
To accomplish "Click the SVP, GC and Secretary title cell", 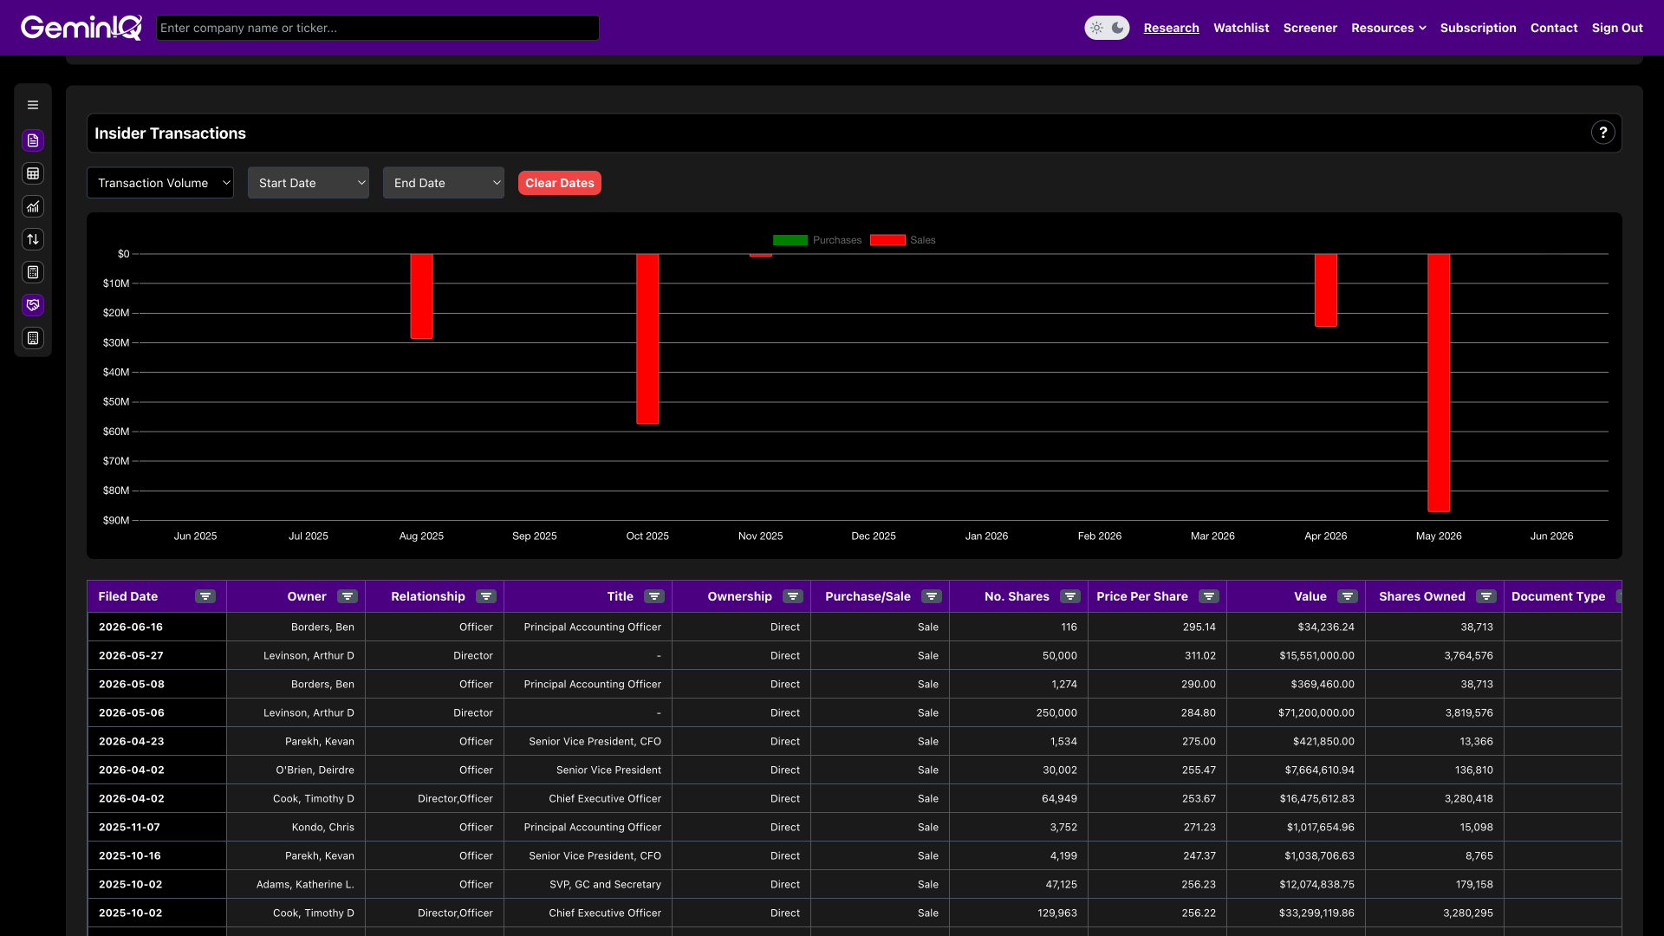I will 588,884.
